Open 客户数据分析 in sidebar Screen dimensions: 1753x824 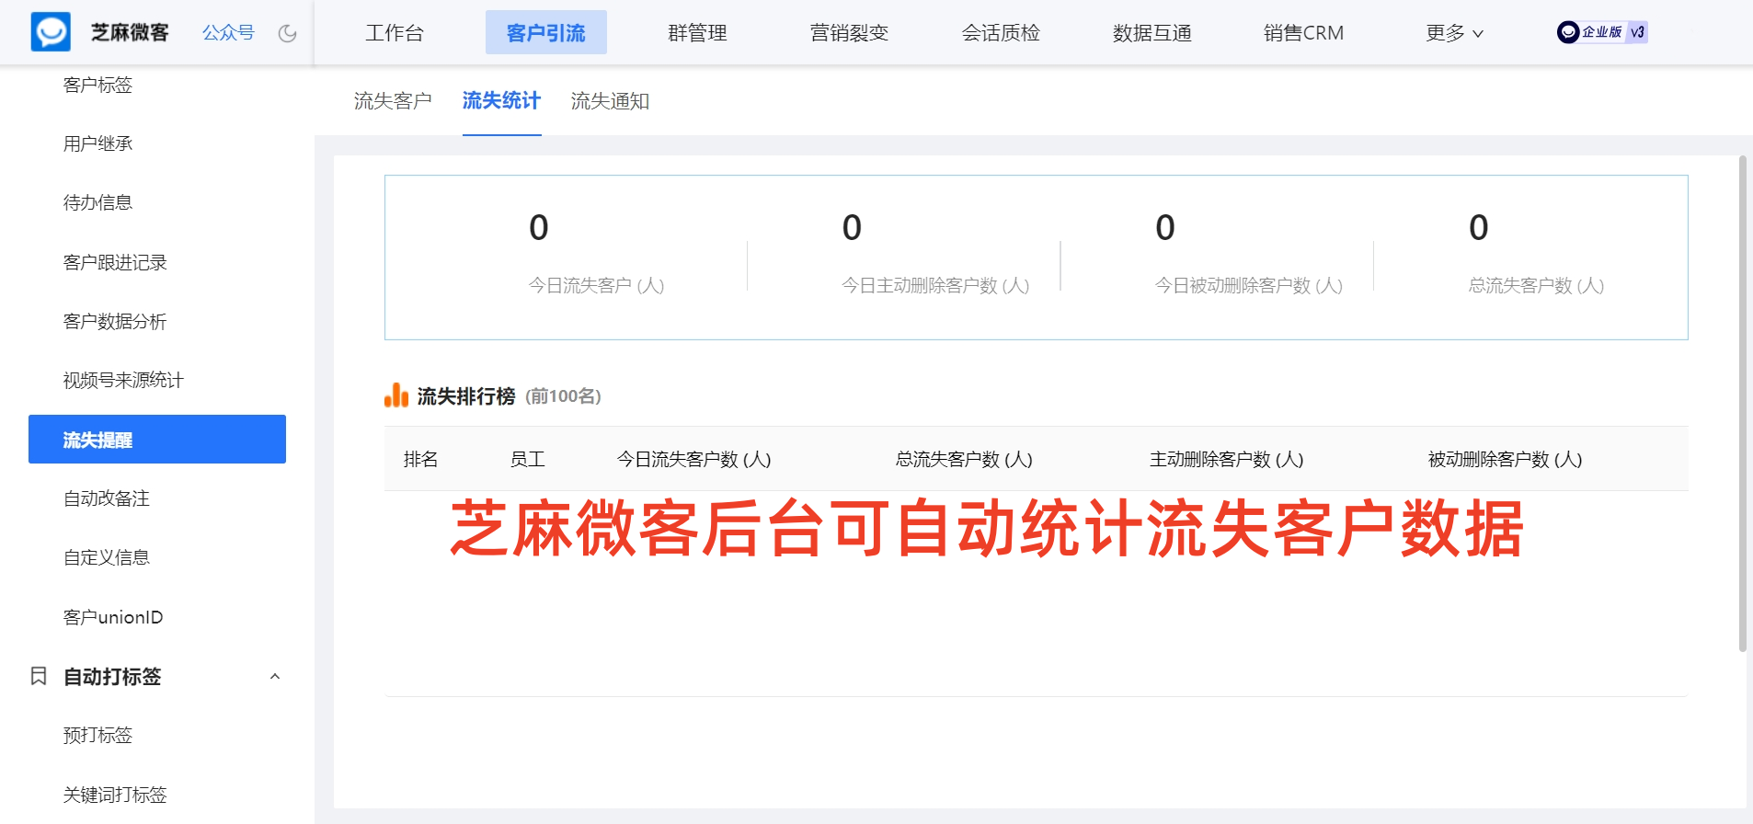point(115,321)
